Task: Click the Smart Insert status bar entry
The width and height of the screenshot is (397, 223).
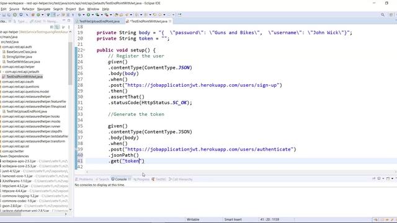Action: pyautogui.click(x=233, y=219)
